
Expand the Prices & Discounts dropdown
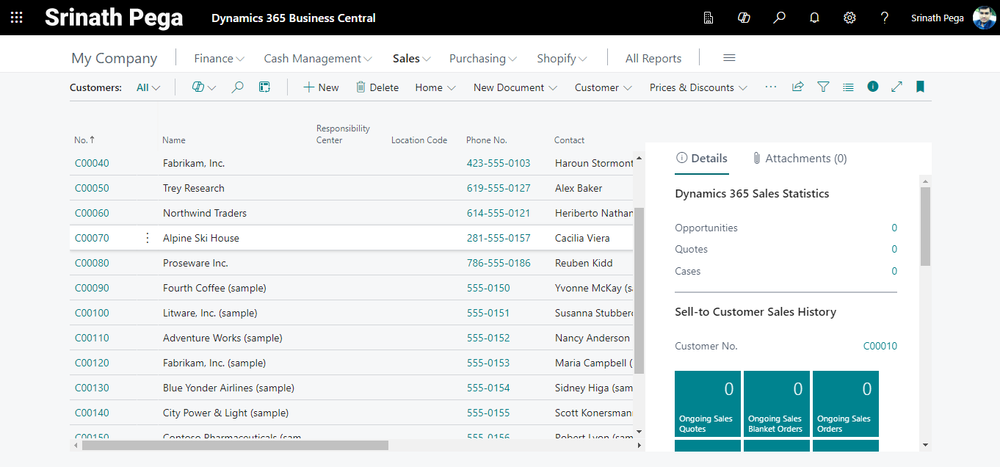[698, 87]
